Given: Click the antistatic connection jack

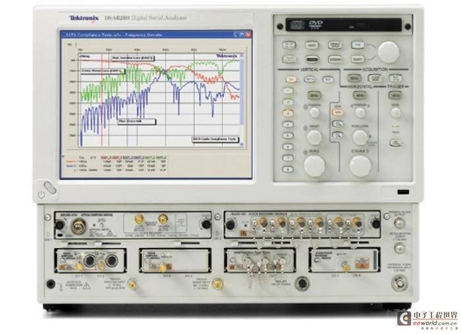Looking at the screenshot, I should tap(51, 284).
